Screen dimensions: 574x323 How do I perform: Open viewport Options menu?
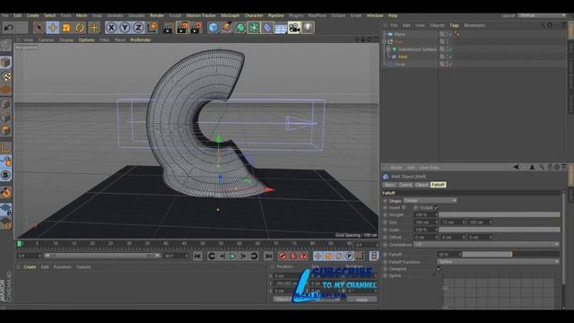[86, 39]
